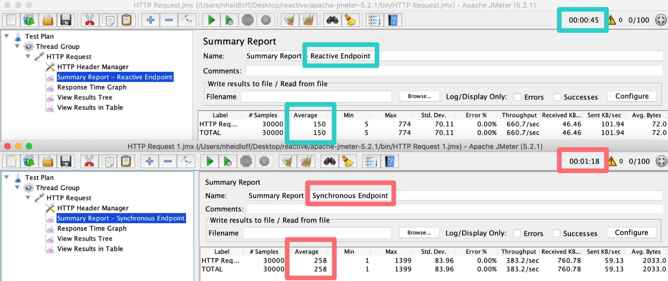Image resolution: width=668 pixels, height=281 pixels.
Task: Select View Results in Table in Synchronous Endpoint window
Action: tap(90, 249)
